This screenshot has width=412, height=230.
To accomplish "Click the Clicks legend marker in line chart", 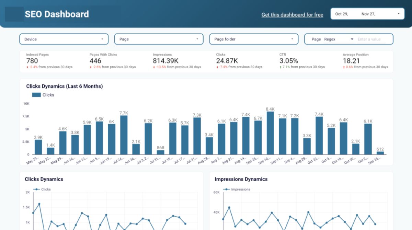I will pos(36,189).
